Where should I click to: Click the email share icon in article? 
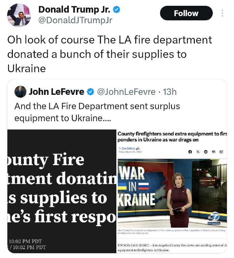click(221, 152)
